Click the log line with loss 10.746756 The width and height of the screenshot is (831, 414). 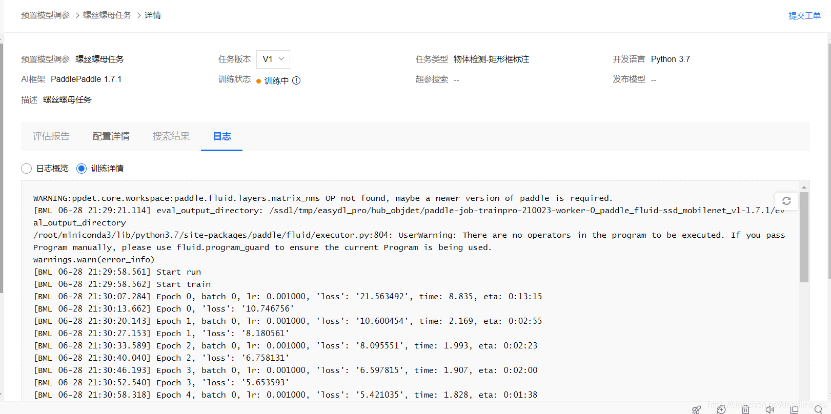(x=164, y=309)
